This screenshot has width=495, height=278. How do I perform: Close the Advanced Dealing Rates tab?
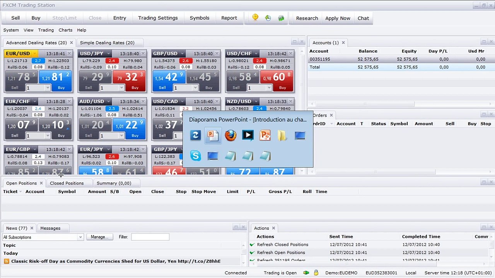click(x=71, y=43)
